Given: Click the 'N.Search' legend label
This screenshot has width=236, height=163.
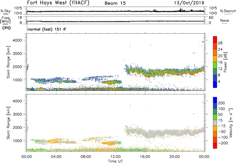Looking at the screenshot, I should [x=228, y=11].
